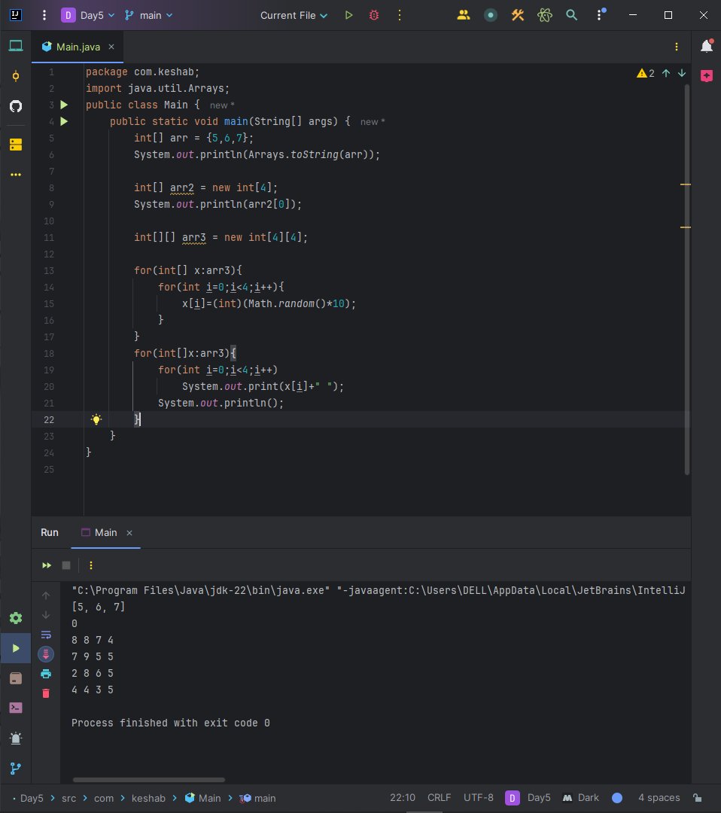Click the editor vertical scrollbar
The height and width of the screenshot is (813, 721).
pyautogui.click(x=687, y=280)
